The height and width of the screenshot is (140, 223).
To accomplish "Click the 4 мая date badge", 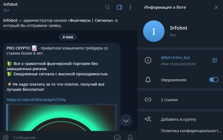I will click(x=68, y=37).
